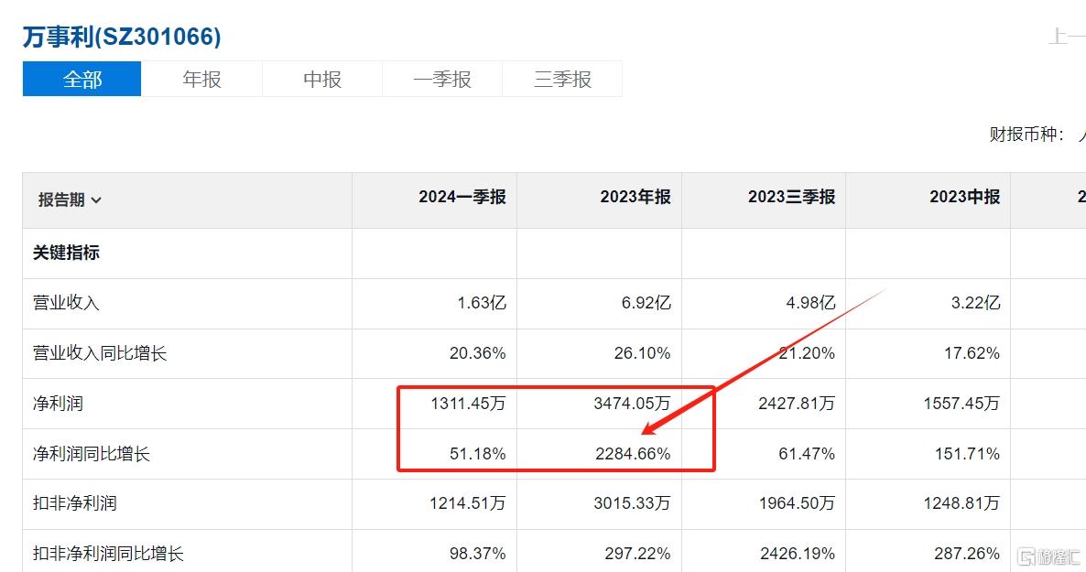Screen dimensions: 1086x572
Task: Open the 三季报 tab
Action: point(562,79)
